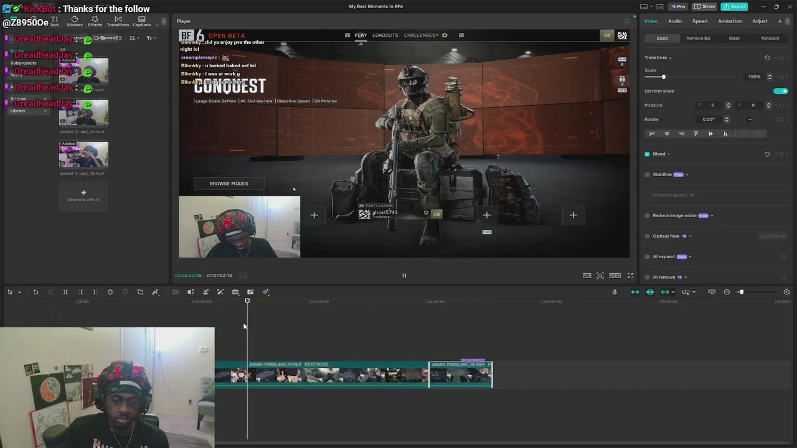Click Generate with AI in media panel

[83, 195]
